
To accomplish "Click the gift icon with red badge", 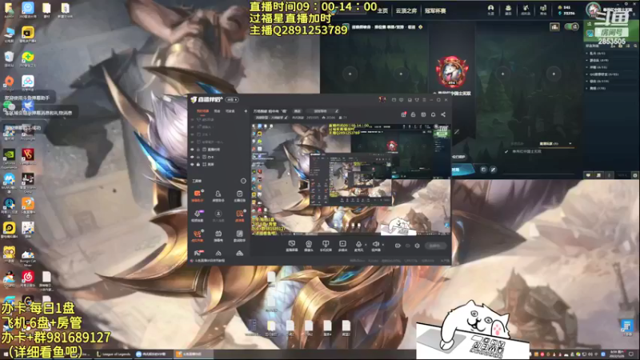I will [x=403, y=114].
